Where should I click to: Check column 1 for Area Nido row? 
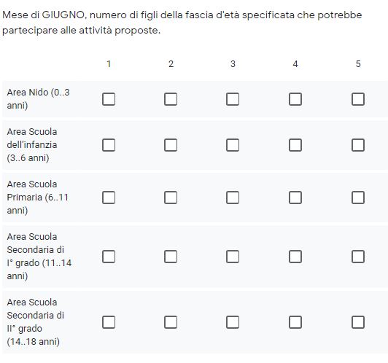point(109,99)
